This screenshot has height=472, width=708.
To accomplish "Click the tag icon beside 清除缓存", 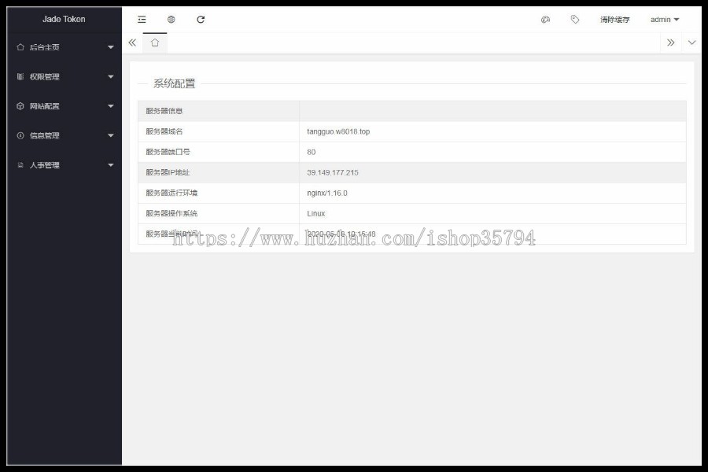I will pyautogui.click(x=573, y=20).
